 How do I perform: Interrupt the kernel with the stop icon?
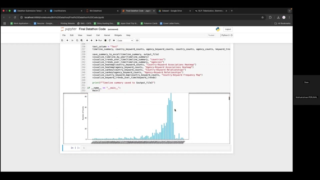click(105, 40)
